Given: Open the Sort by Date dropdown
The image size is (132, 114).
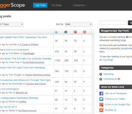Looking at the screenshot, I should click(78, 24).
